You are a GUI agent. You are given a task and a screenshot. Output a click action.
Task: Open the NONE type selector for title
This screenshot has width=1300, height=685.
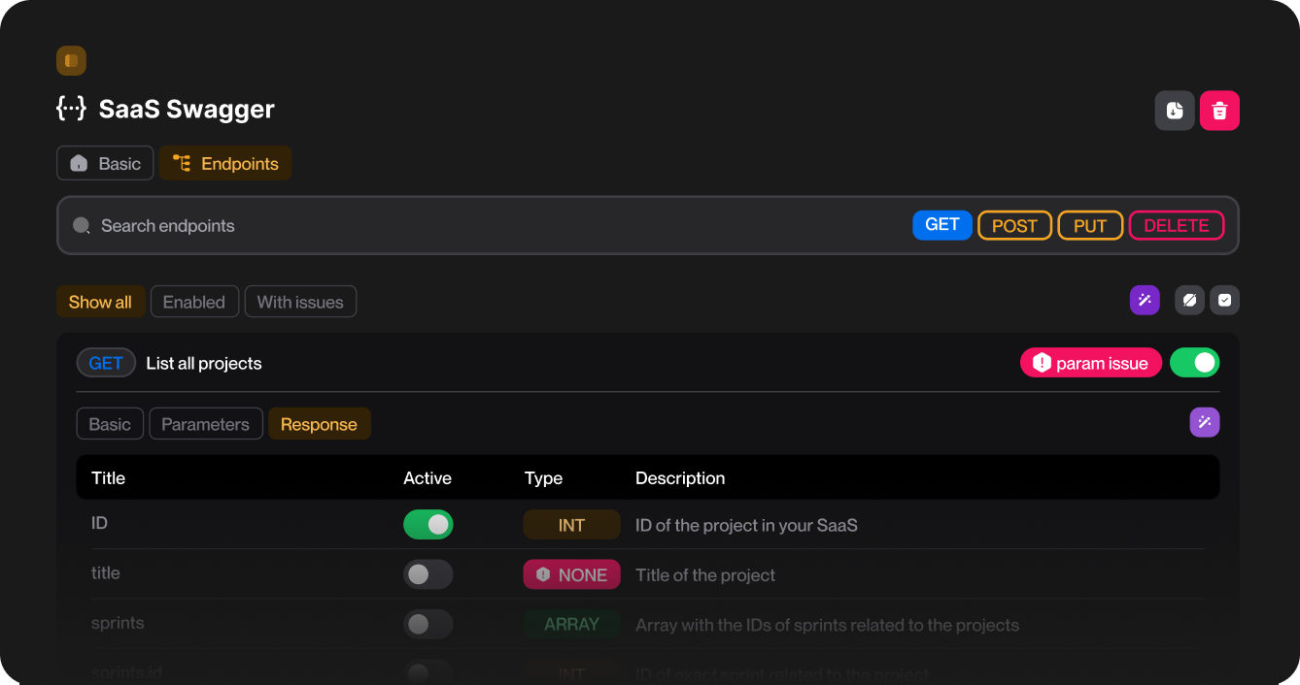point(571,574)
